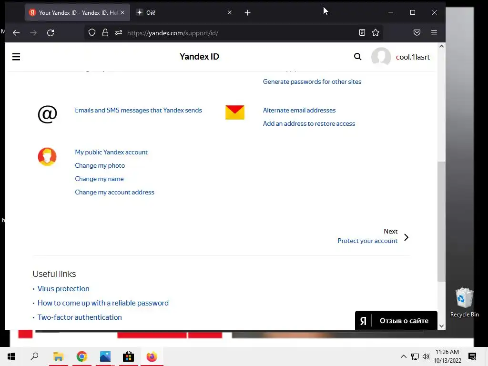Open the Windows Start menu
488x366 pixels.
(11, 356)
